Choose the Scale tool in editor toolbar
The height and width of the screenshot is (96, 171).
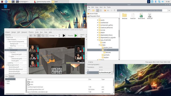[47, 35]
